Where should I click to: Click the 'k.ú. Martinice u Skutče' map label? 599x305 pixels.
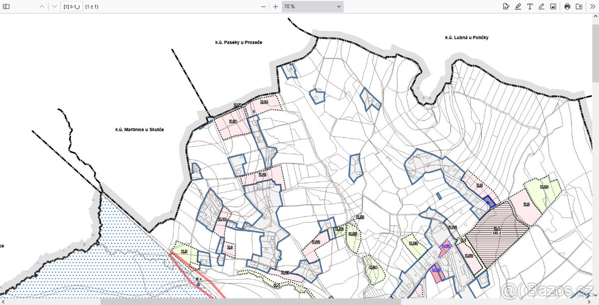[x=140, y=129]
